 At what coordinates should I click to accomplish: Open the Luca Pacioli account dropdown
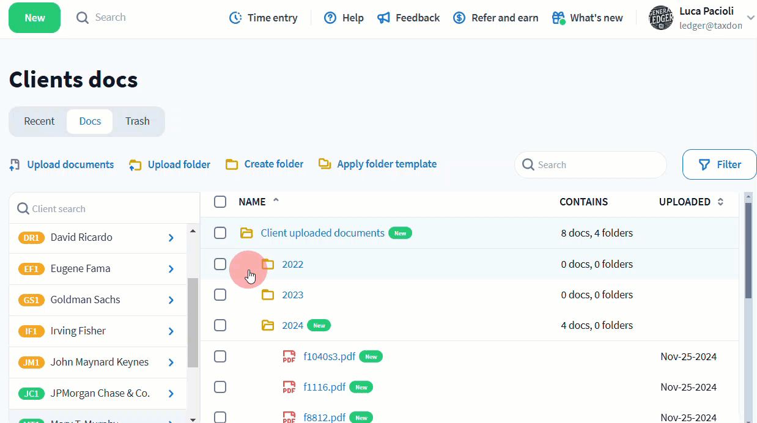point(750,18)
